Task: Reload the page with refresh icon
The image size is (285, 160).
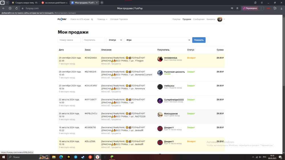Action: 17,8
